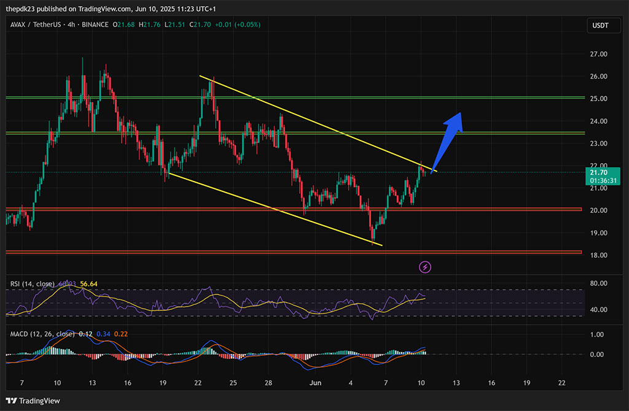This screenshot has width=629, height=411.
Task: Click the close value C21.70 in header
Action: point(200,25)
